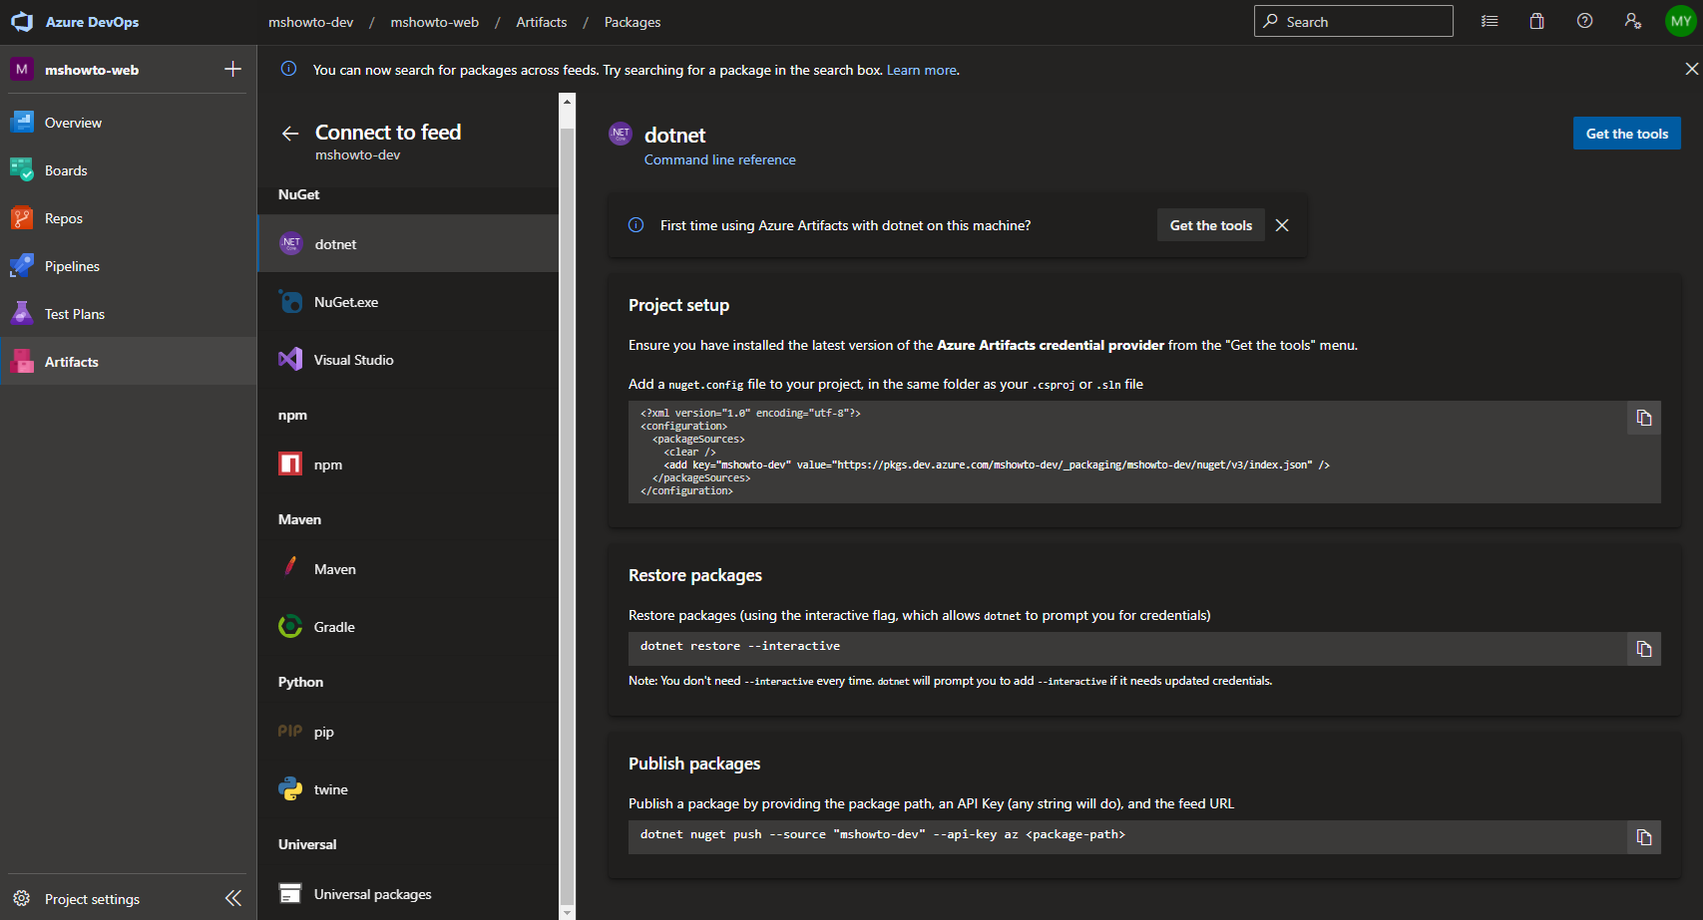Screen dimensions: 1703x920
Task: Click the Test Plans flask icon
Action: click(22, 314)
